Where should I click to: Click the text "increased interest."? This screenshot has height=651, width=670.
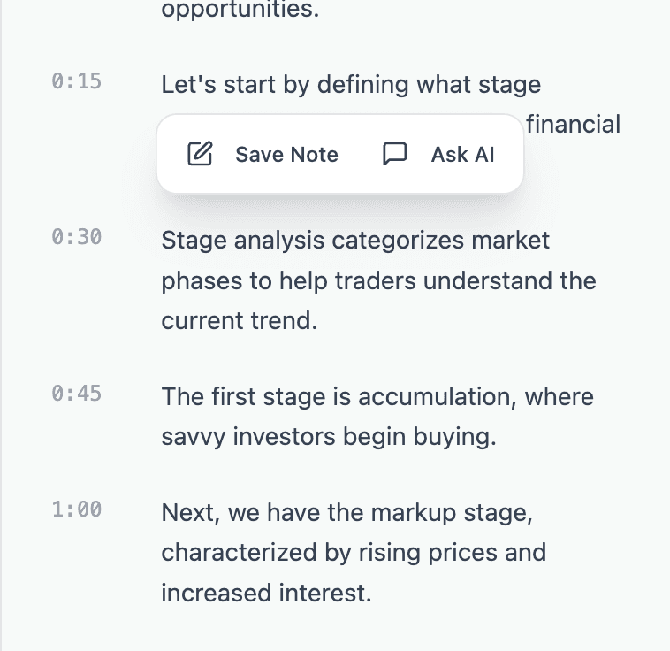(266, 594)
